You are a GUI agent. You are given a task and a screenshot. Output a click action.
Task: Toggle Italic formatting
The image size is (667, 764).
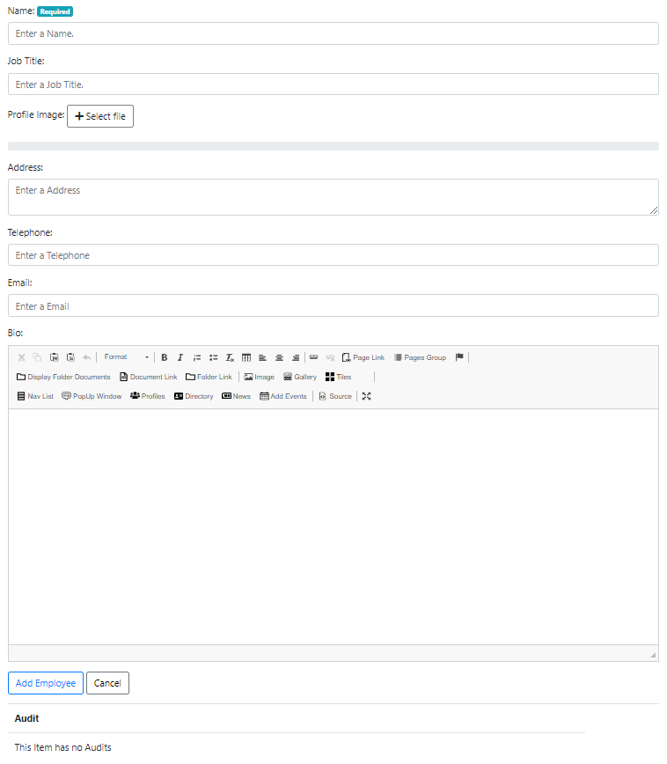point(180,357)
